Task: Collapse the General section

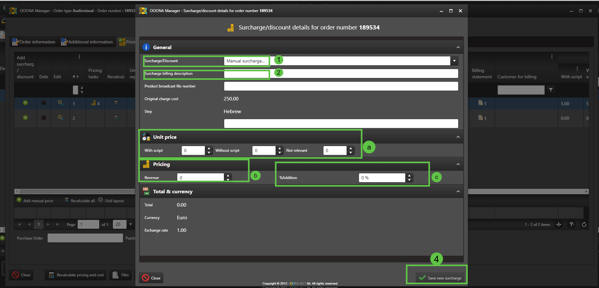Action: click(458, 47)
